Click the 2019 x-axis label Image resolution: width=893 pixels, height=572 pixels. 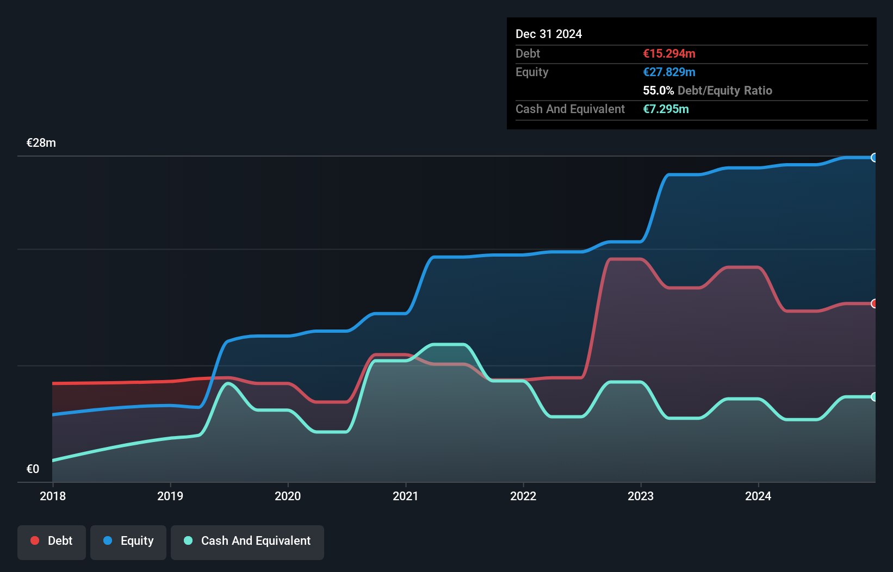click(170, 496)
